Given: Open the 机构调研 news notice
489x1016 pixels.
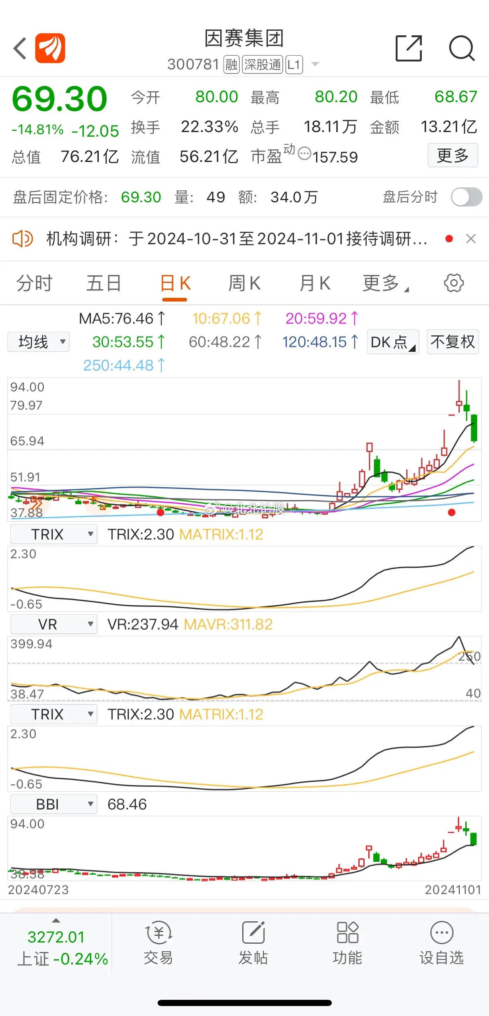Looking at the screenshot, I should (x=236, y=239).
